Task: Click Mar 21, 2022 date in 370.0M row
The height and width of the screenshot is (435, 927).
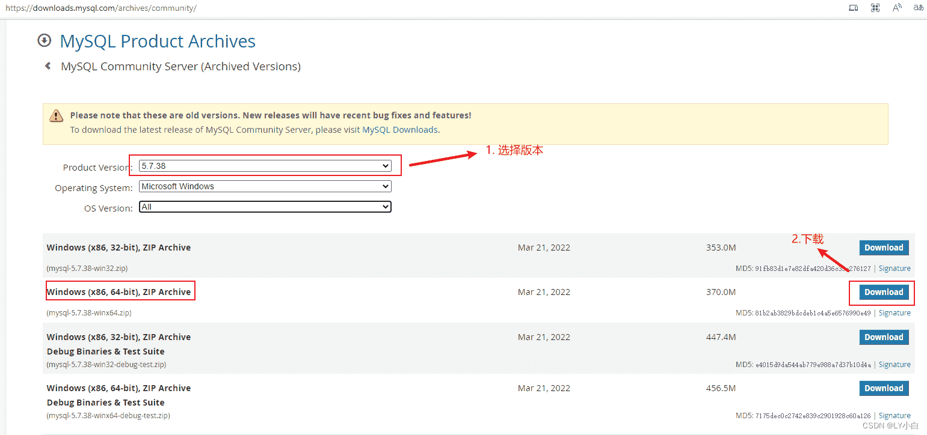Action: [544, 292]
